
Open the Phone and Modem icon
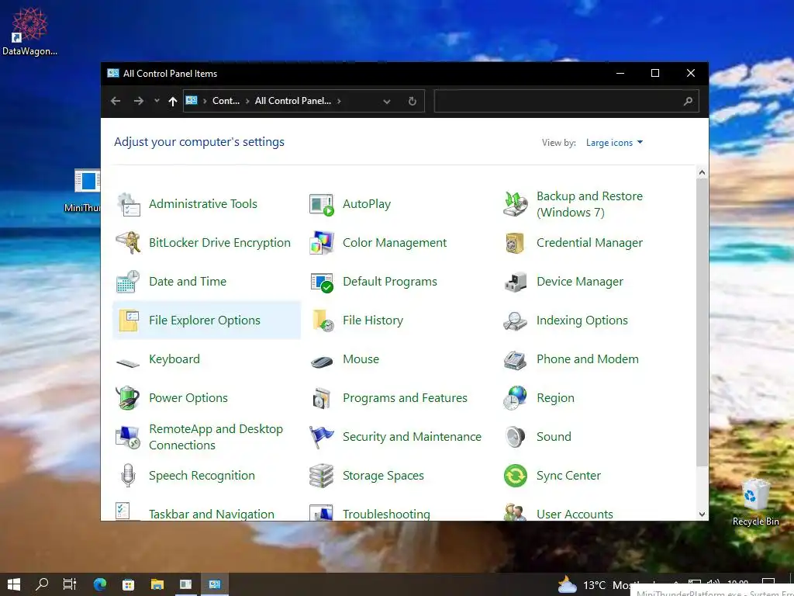(516, 360)
